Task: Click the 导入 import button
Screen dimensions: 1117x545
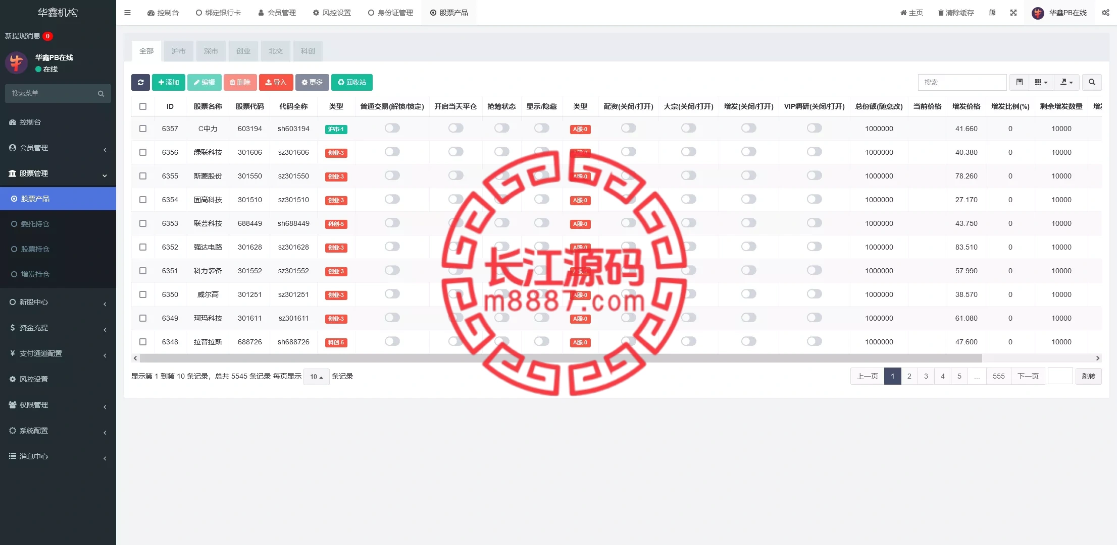Action: (276, 82)
